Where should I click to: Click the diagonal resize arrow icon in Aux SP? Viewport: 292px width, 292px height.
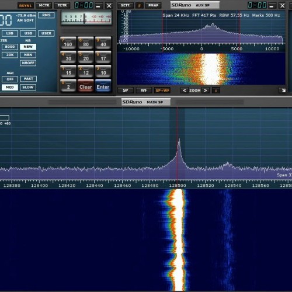283,90
